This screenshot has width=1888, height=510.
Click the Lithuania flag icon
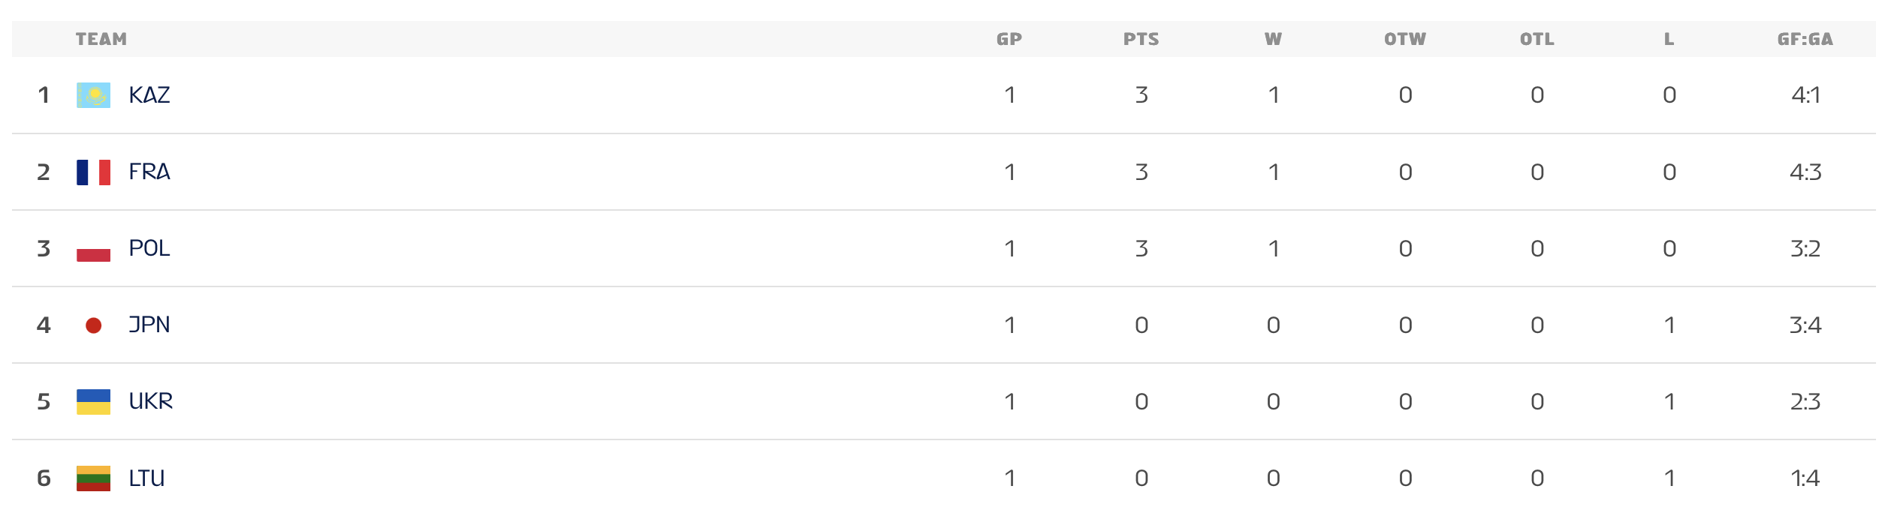(93, 478)
